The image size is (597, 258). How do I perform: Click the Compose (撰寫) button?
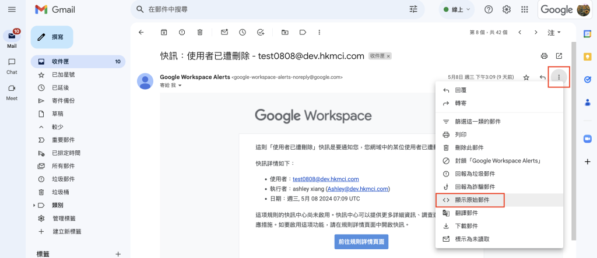pos(52,37)
